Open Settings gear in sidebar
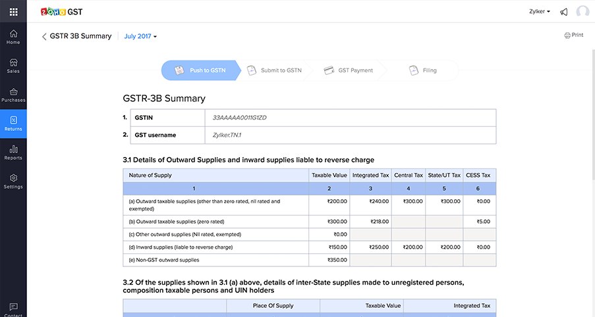 tap(13, 182)
